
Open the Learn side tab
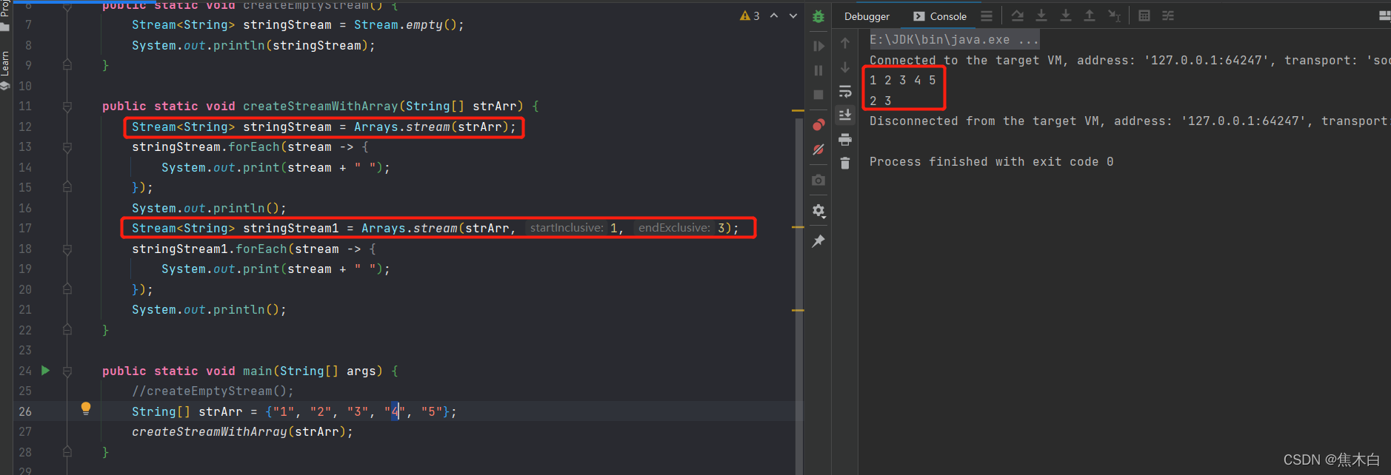5,70
